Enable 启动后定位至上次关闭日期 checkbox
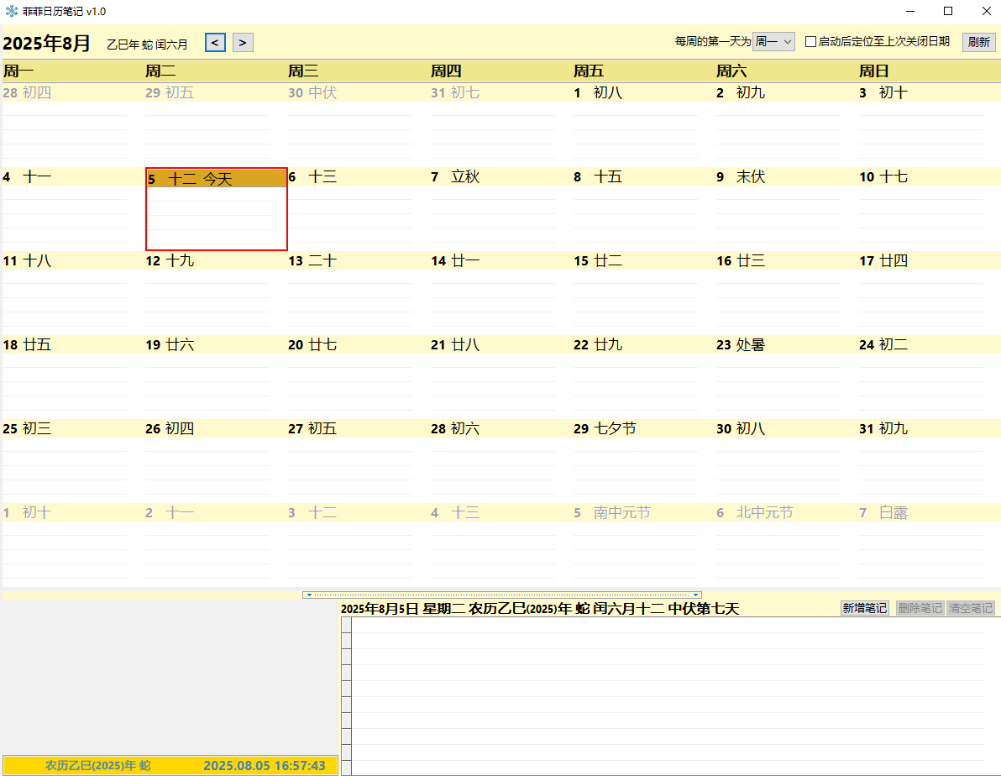 [810, 42]
